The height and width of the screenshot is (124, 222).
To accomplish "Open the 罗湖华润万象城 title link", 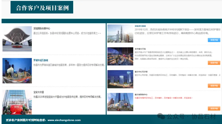I will point(41,60).
